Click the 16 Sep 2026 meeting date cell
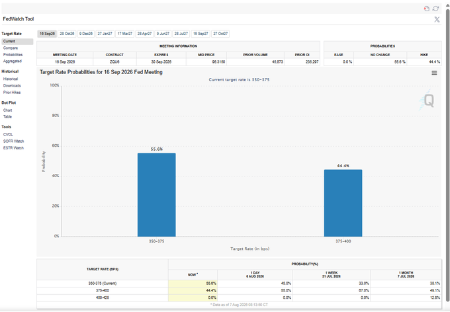This screenshot has width=450, height=312. pyautogui.click(x=65, y=62)
